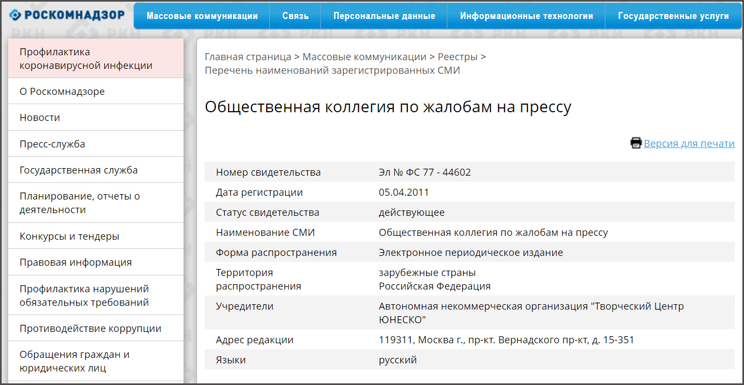Click founder value Творческий Центр ЮНЕСКО

pos(531,313)
